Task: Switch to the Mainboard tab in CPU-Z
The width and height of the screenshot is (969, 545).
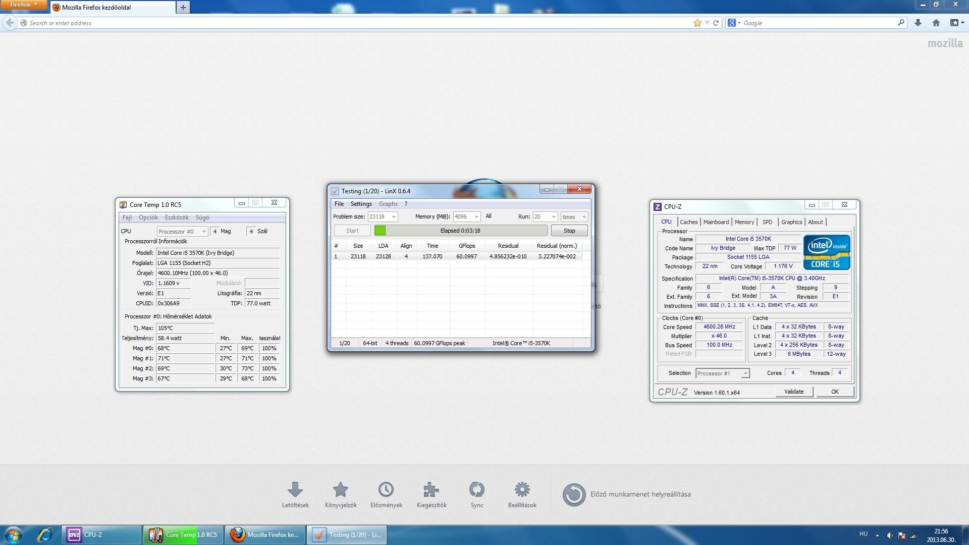Action: point(716,222)
